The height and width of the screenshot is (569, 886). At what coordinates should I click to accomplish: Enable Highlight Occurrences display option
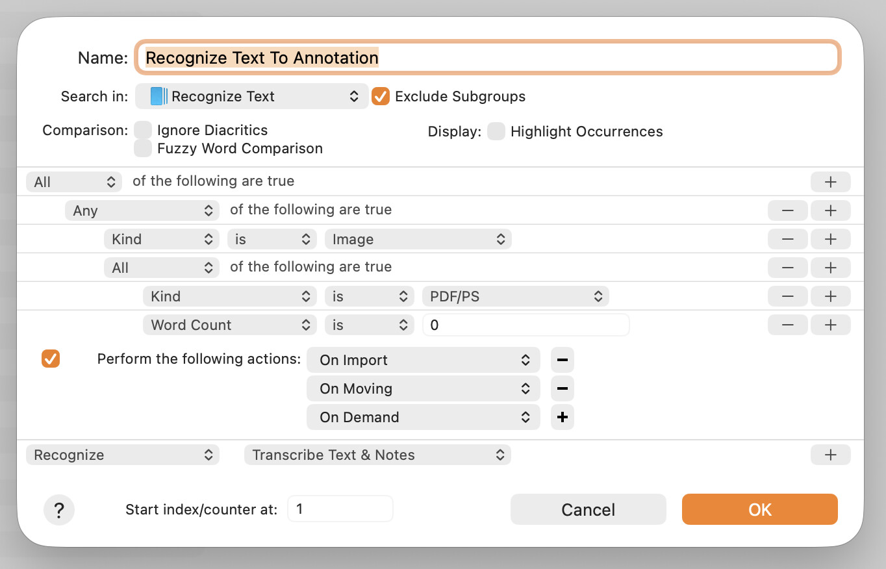496,132
